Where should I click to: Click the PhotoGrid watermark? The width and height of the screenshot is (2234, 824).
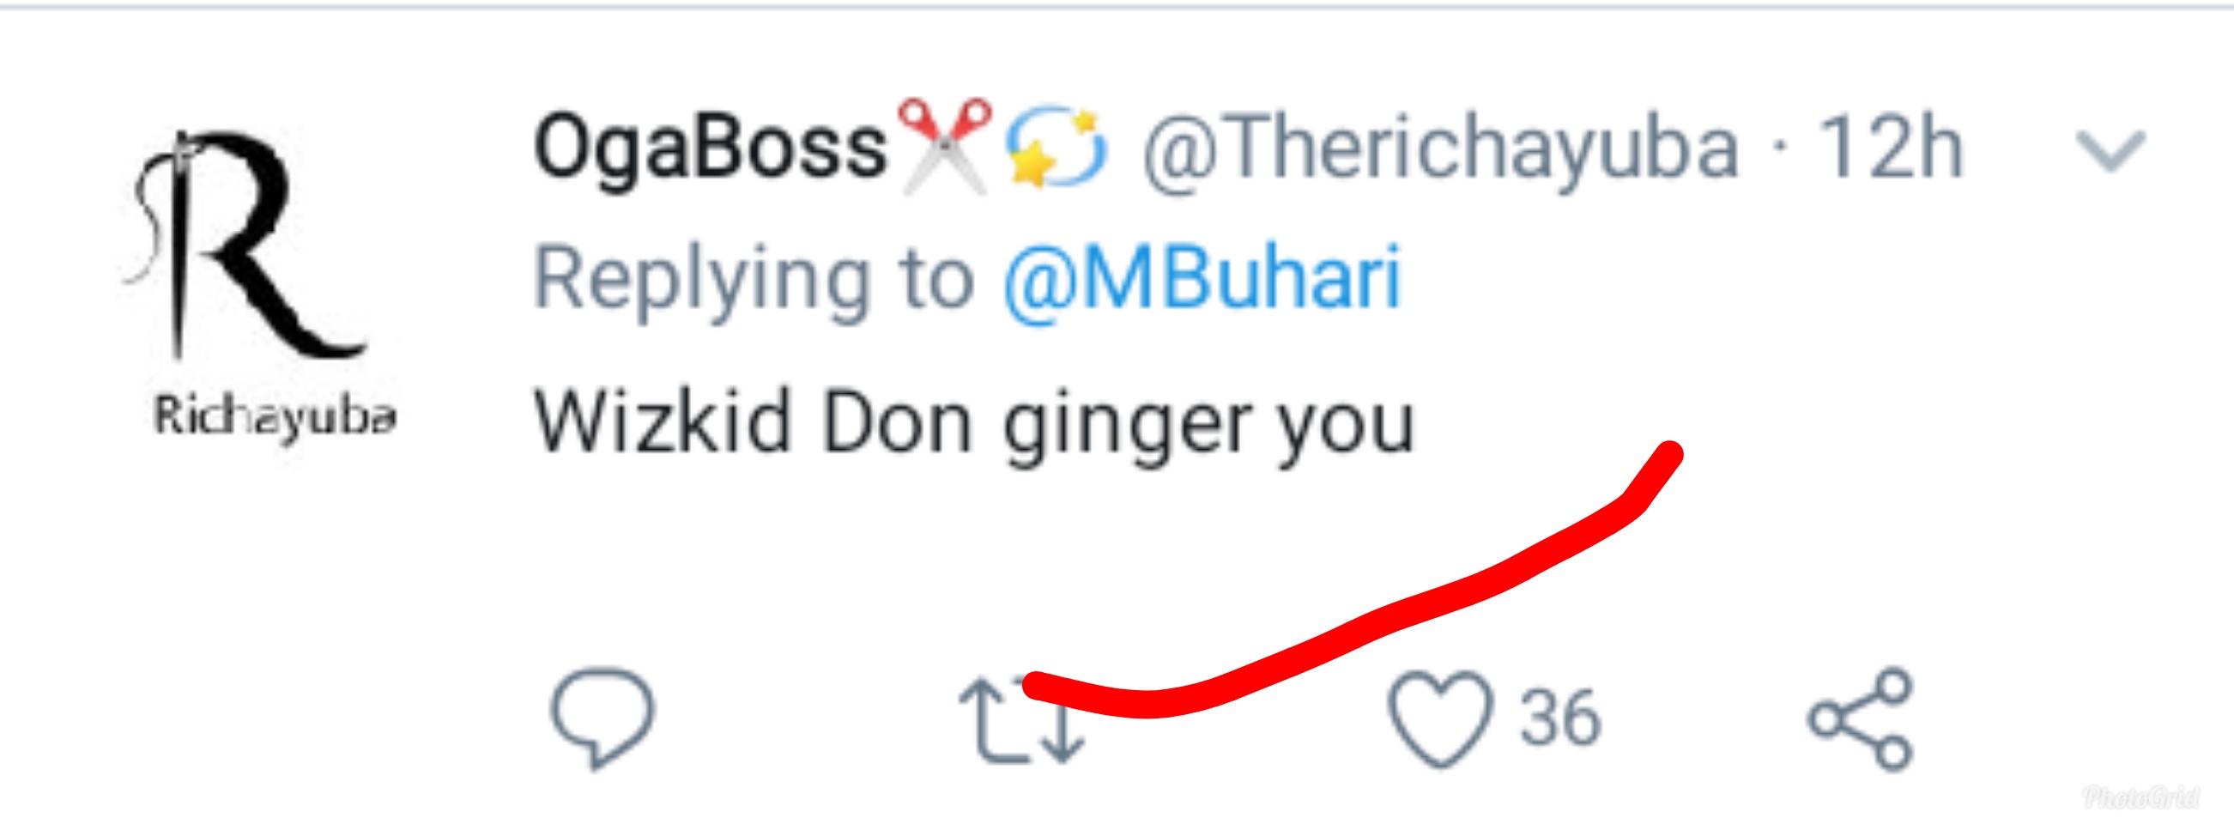tap(2139, 797)
